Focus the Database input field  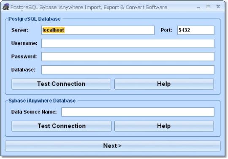click(128, 70)
